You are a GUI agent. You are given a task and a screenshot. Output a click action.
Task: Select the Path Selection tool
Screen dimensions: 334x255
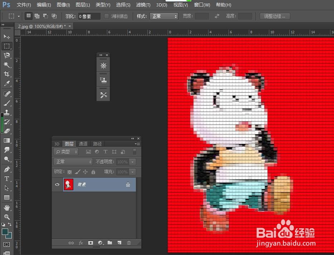pos(6,188)
